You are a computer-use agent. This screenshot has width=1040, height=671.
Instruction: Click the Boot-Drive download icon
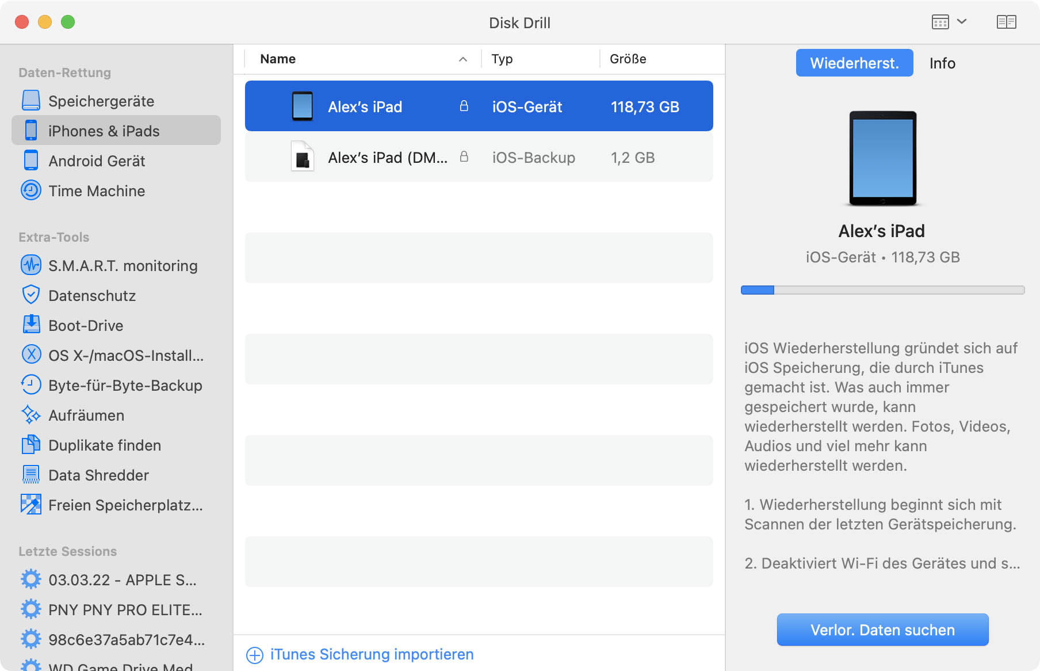31,325
